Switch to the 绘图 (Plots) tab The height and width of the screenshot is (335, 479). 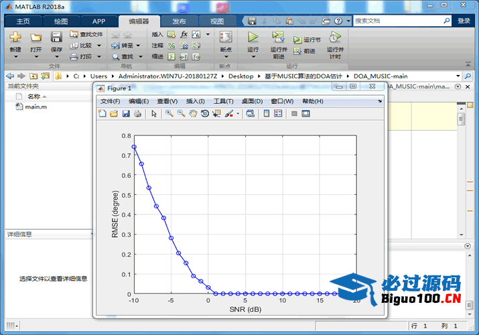61,21
